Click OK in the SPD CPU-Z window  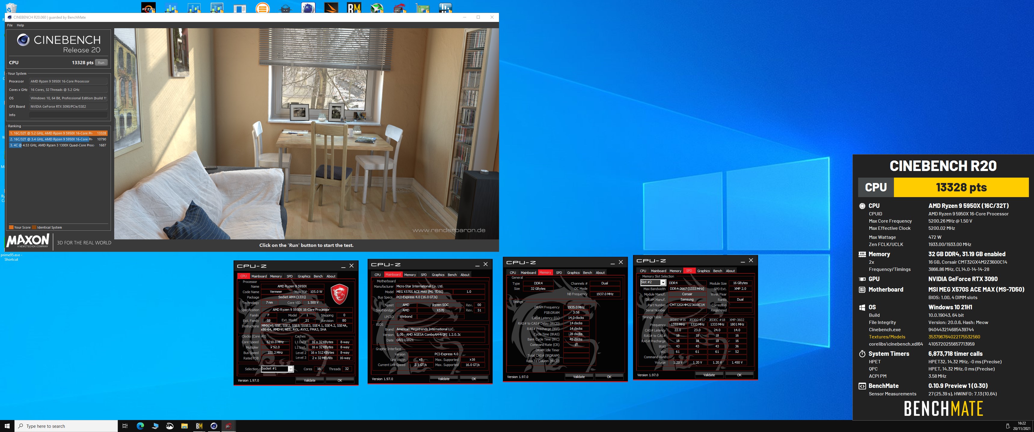[x=739, y=375]
